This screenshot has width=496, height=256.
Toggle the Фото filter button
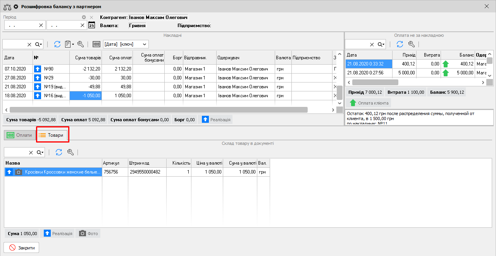88,234
